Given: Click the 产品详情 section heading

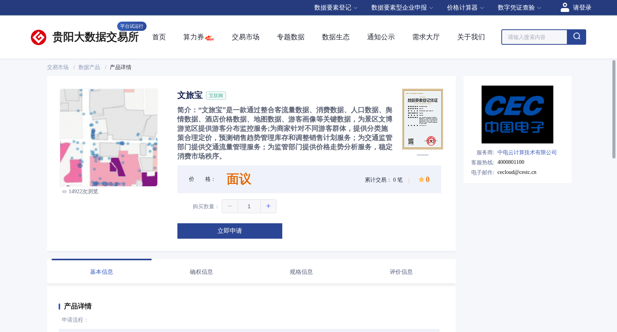Looking at the screenshot, I should 78,306.
